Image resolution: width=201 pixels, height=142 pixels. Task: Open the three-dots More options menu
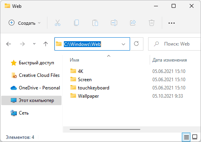pos(172,23)
